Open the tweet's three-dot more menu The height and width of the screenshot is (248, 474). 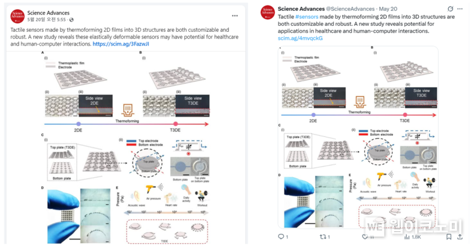460,9
